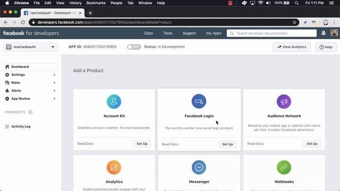Read Docs for Facebook Login
The image size is (340, 191).
170,144
